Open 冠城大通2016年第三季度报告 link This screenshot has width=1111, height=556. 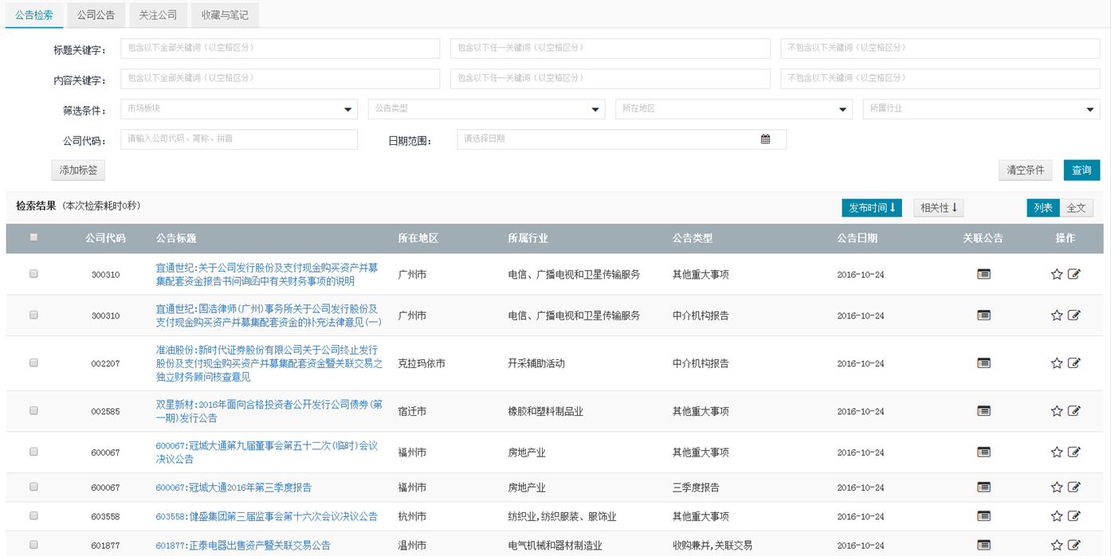[234, 487]
